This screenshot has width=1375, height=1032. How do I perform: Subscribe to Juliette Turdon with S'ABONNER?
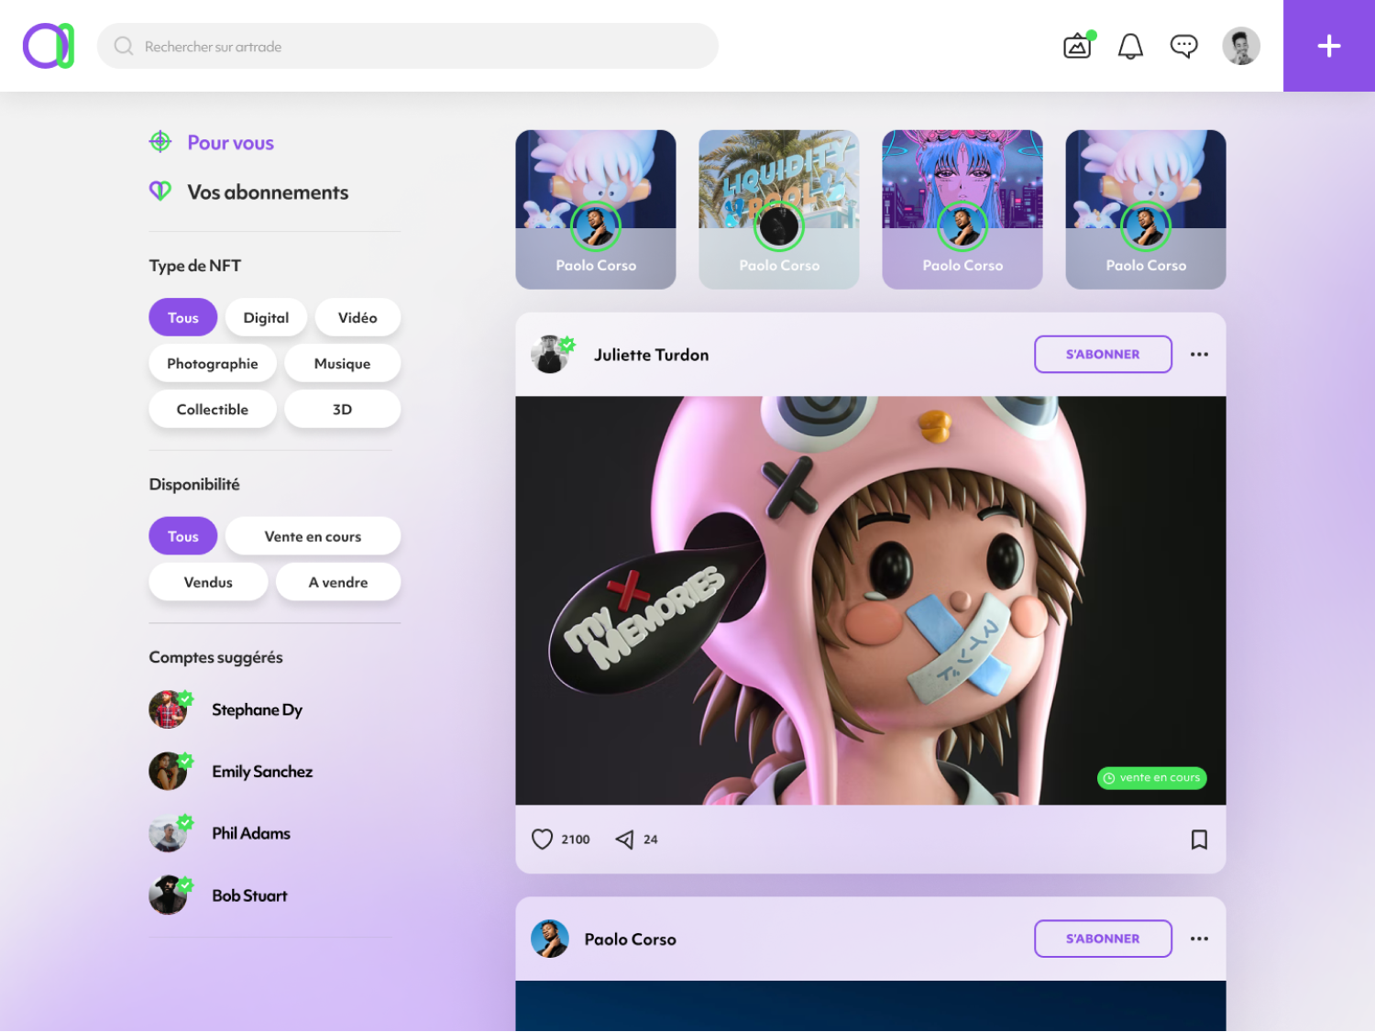pyautogui.click(x=1103, y=354)
